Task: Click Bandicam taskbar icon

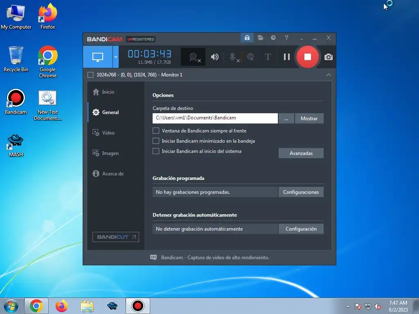Action: click(x=138, y=306)
